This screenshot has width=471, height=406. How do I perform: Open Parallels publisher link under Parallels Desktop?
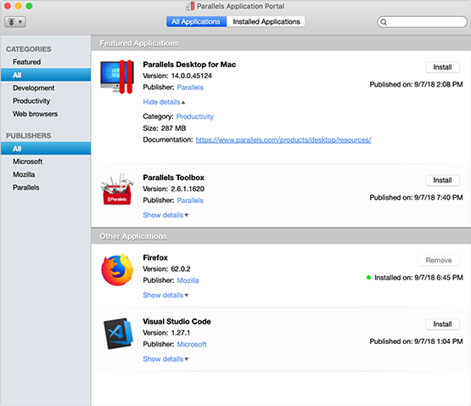pyautogui.click(x=190, y=87)
